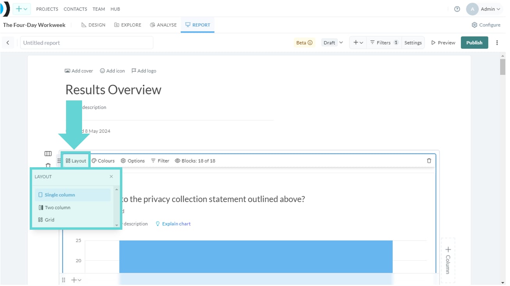Open the add block plus dropdown in toolbar
This screenshot has width=510, height=286.
[358, 43]
